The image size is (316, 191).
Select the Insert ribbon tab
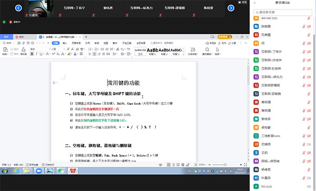click(x=65, y=43)
